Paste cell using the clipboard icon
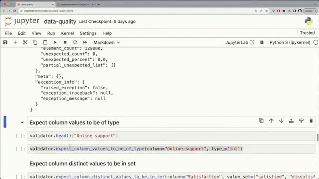Screen dimensions: 319x179 [45, 42]
